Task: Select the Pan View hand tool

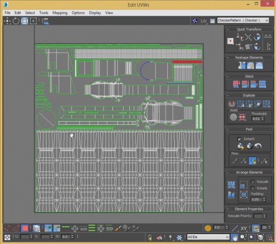Action: point(235,237)
